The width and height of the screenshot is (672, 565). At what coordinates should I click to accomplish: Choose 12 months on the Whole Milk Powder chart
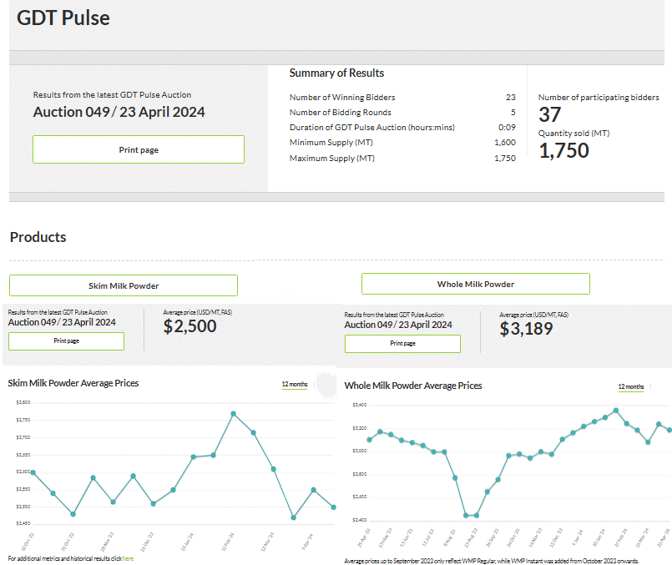click(631, 386)
